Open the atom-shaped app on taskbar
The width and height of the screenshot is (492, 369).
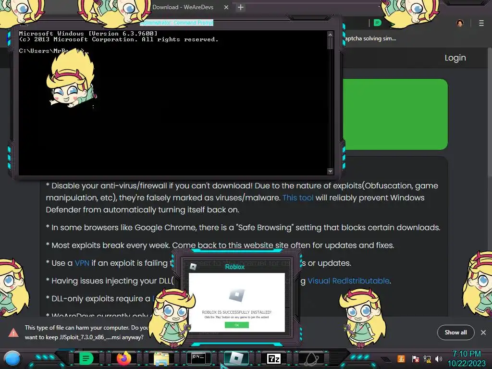[x=311, y=358]
